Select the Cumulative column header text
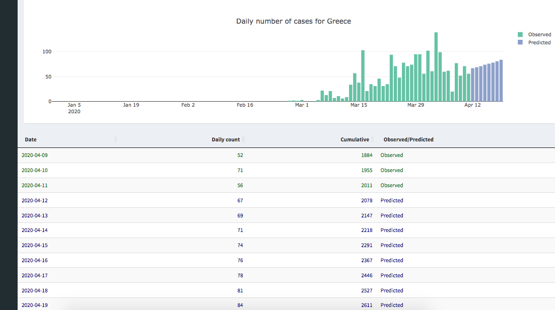Screen dimensions: 555x310 pyautogui.click(x=355, y=139)
